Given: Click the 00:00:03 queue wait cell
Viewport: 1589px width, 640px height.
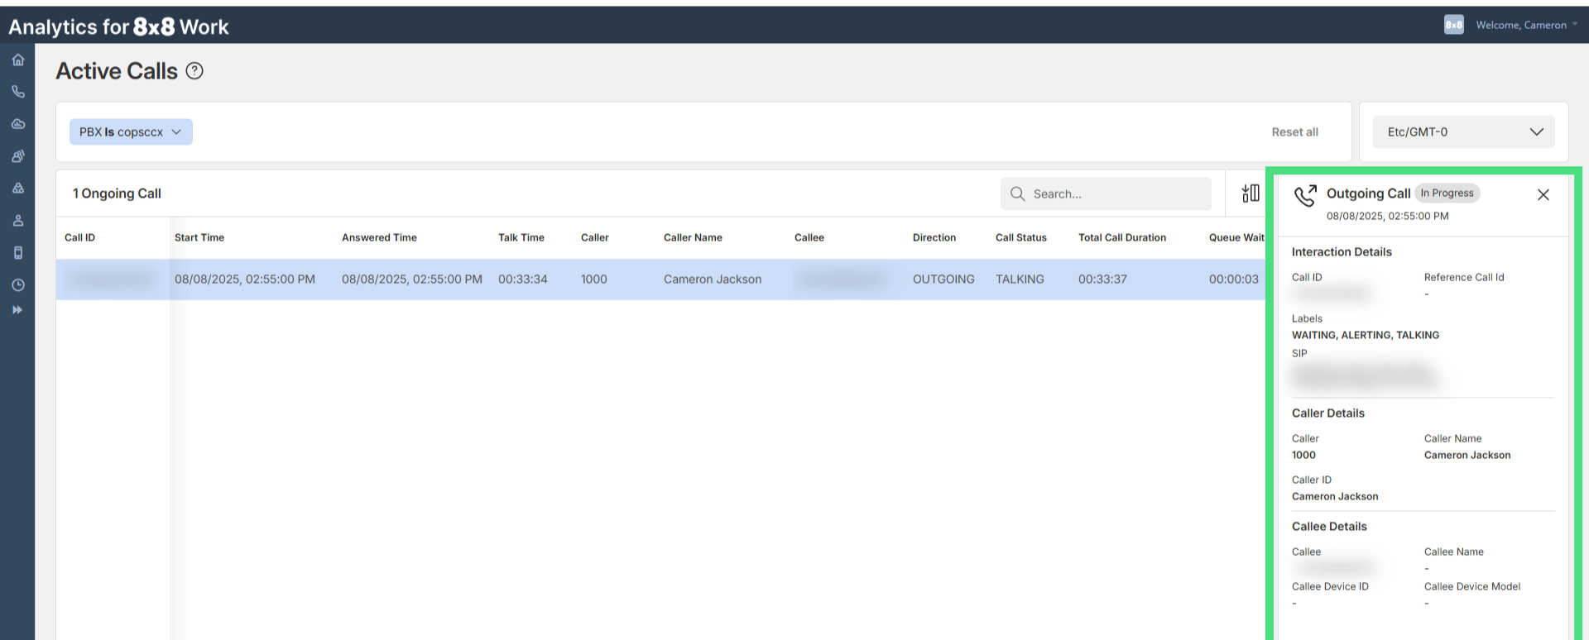Looking at the screenshot, I should click(x=1234, y=279).
